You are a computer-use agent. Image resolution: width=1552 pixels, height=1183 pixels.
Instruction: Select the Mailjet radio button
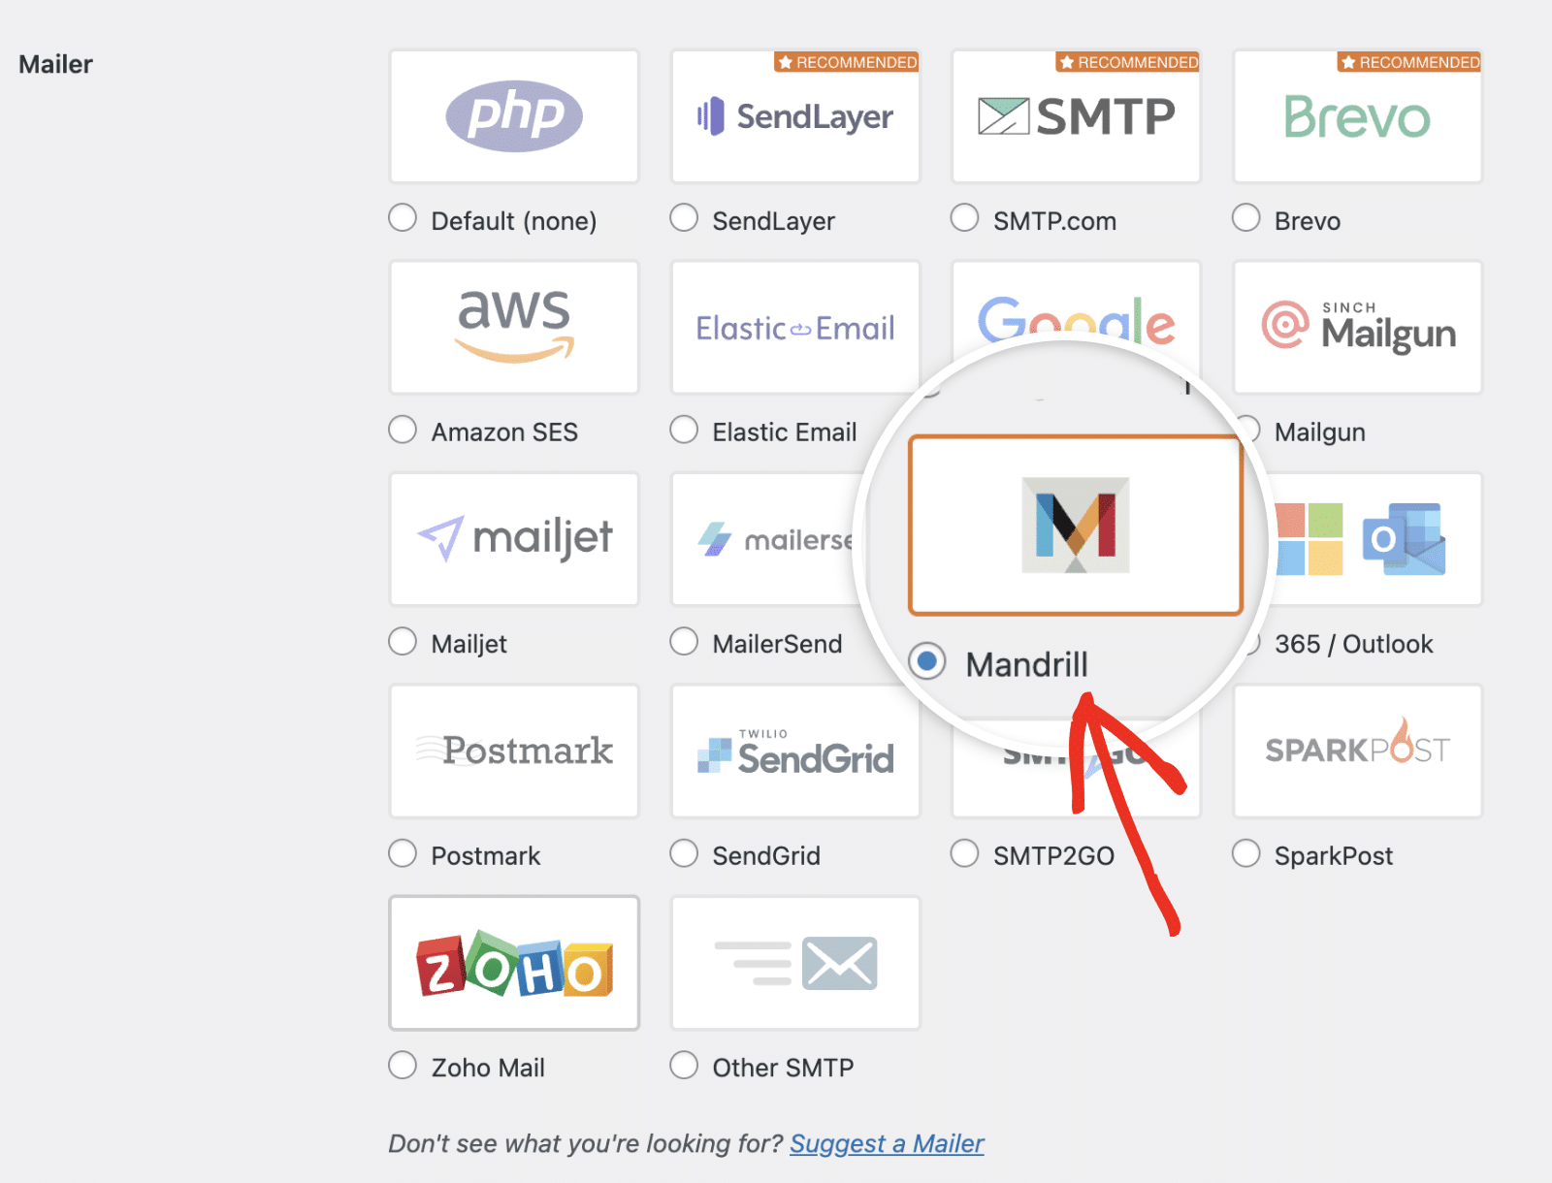click(403, 641)
